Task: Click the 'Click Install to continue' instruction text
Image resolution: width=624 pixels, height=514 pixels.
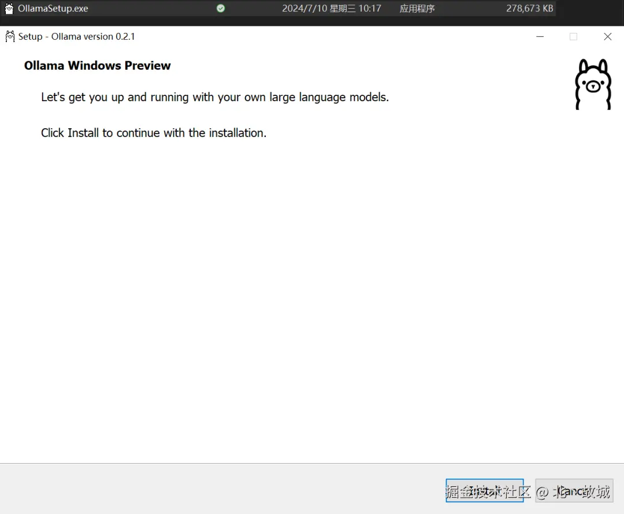Action: tap(154, 133)
